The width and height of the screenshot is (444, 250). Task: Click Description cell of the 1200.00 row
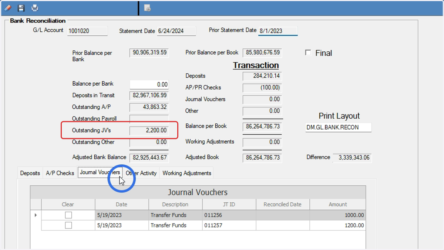[175, 225]
